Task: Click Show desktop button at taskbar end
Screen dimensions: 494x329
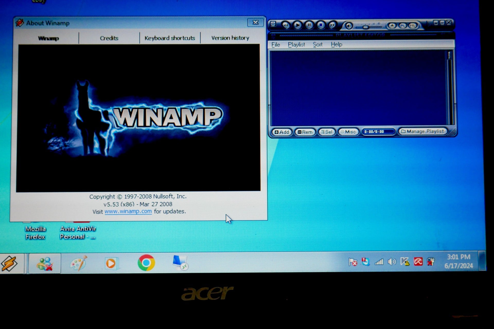Action: pos(482,261)
